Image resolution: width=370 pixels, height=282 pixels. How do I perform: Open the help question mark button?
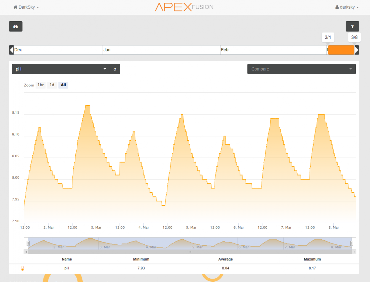[x=352, y=26]
